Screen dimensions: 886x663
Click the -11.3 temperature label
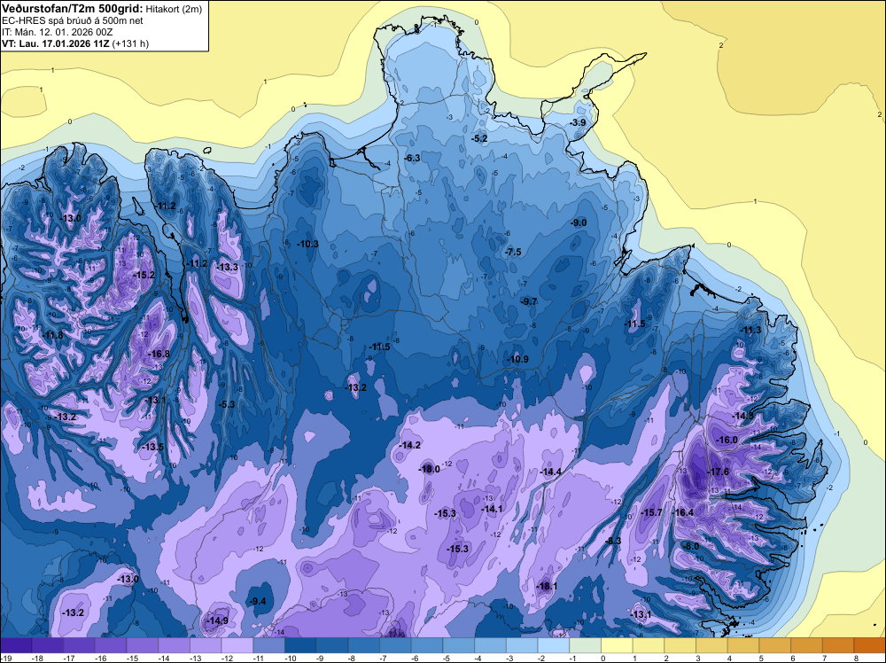pyautogui.click(x=751, y=331)
